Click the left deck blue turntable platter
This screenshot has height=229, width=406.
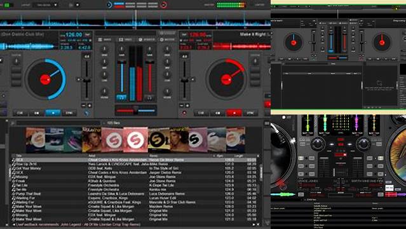click(x=45, y=80)
